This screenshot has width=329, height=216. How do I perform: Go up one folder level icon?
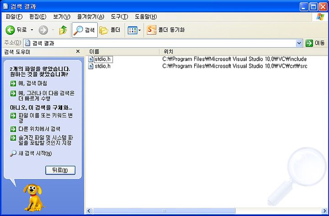point(63,30)
